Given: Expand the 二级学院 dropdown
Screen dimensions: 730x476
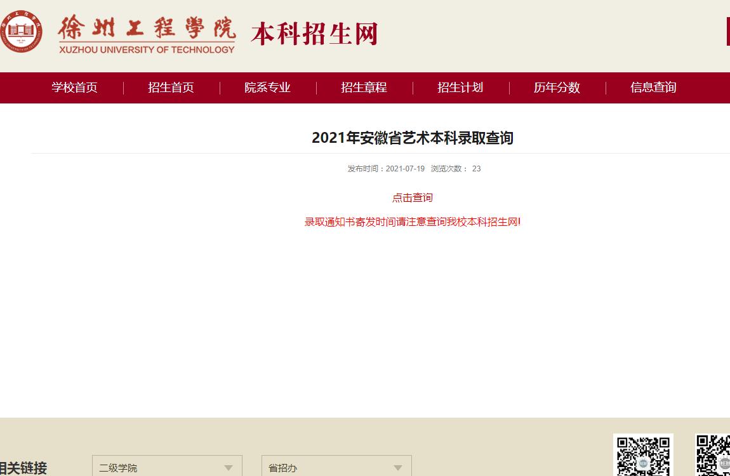Looking at the screenshot, I should [167, 466].
